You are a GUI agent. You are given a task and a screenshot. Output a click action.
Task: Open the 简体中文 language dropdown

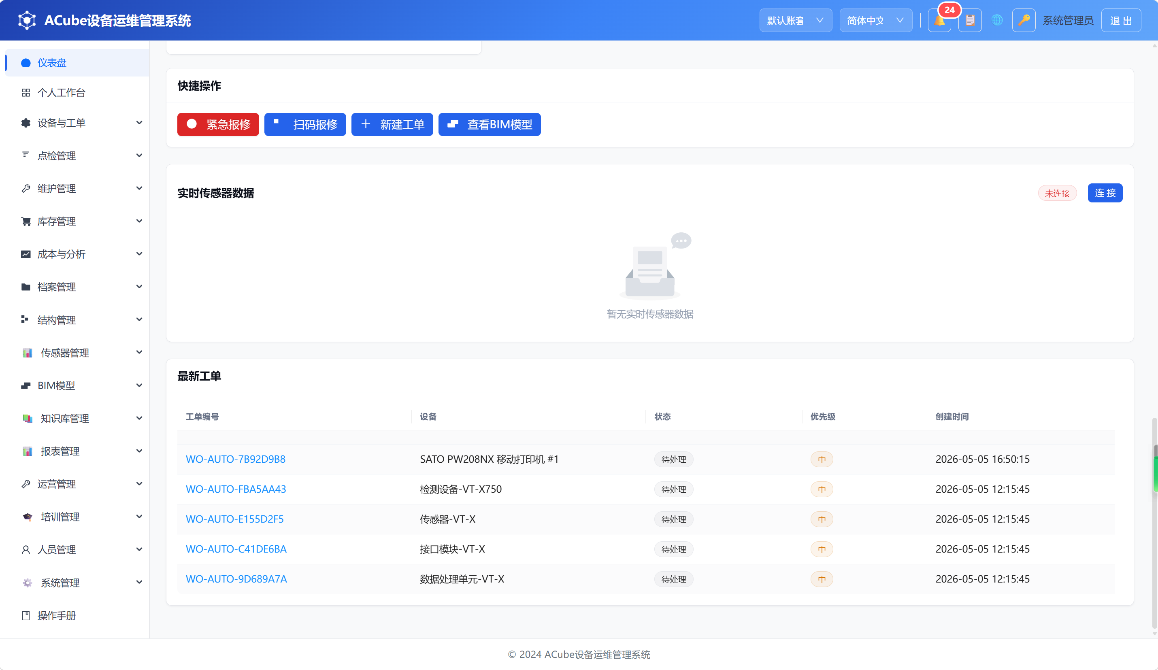coord(876,21)
